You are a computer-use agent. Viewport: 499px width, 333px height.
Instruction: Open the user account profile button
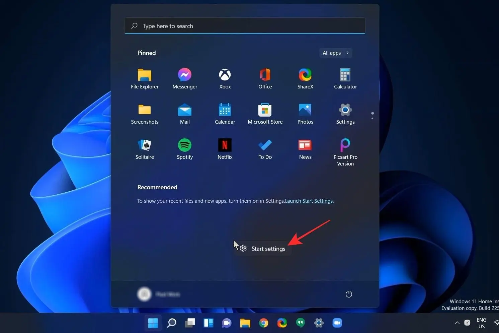click(x=159, y=294)
